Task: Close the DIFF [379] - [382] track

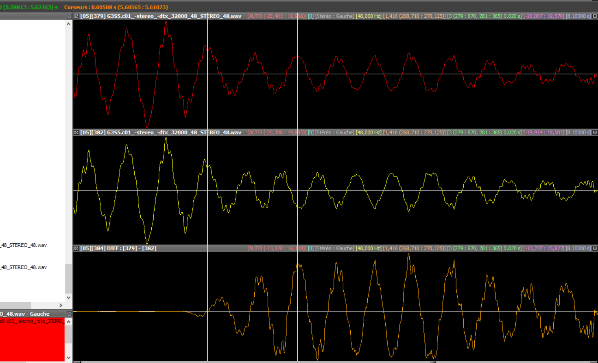Action: click(x=595, y=249)
